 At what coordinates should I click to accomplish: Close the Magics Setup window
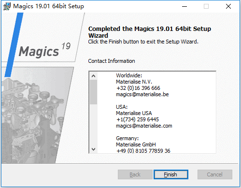click(x=228, y=6)
